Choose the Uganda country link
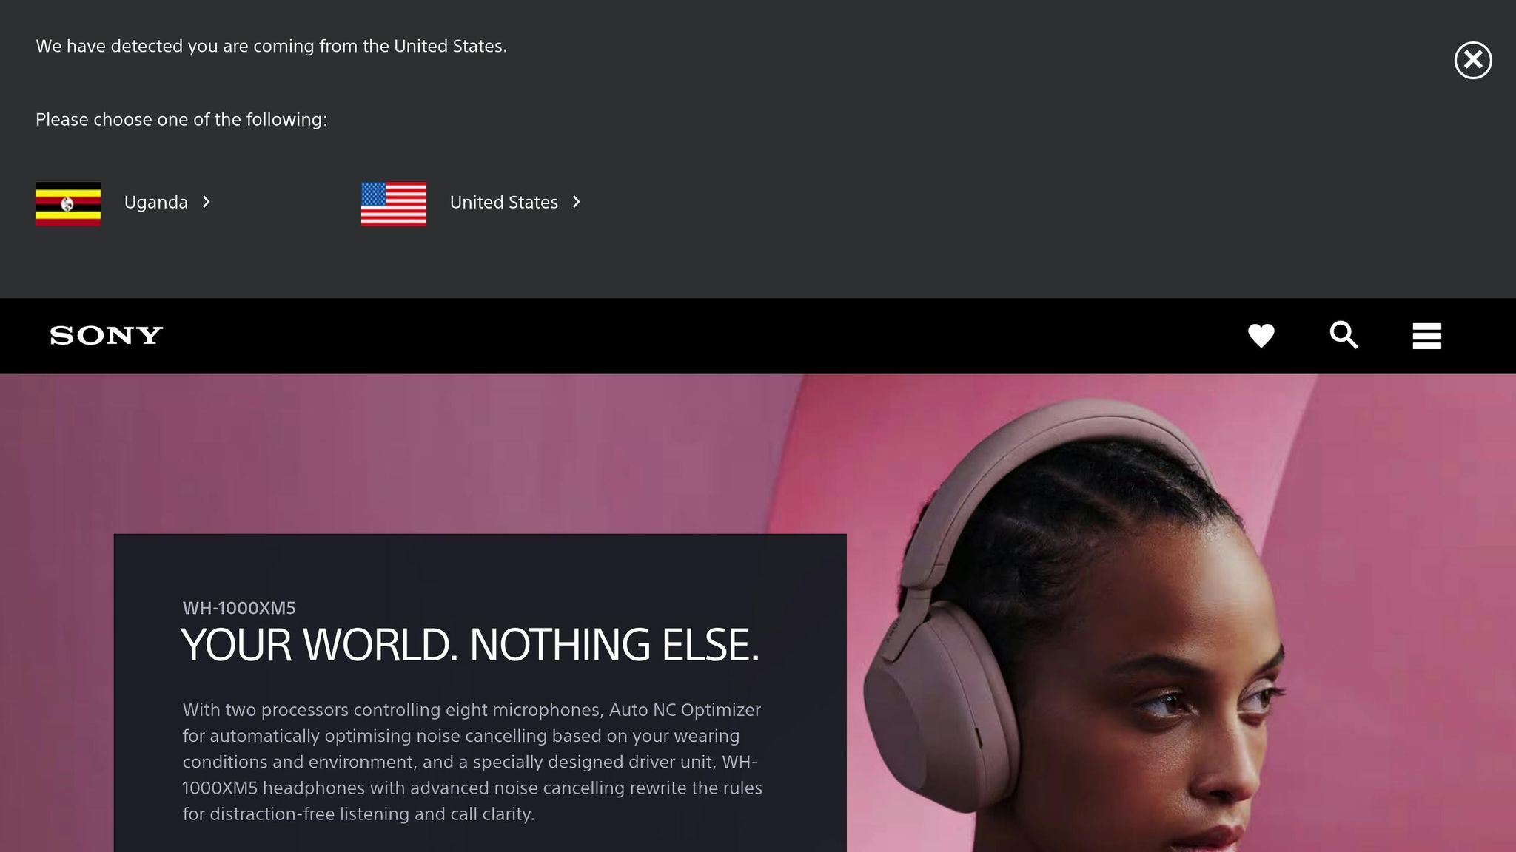The image size is (1516, 852). 156,203
